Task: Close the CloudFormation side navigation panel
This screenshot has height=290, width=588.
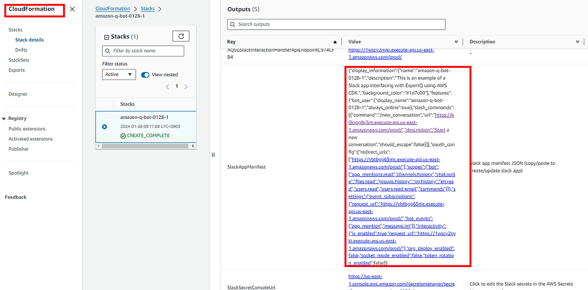Action: tap(72, 9)
